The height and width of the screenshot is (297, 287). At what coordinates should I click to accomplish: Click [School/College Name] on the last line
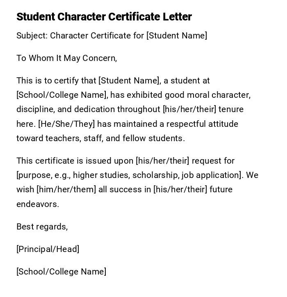(61, 272)
